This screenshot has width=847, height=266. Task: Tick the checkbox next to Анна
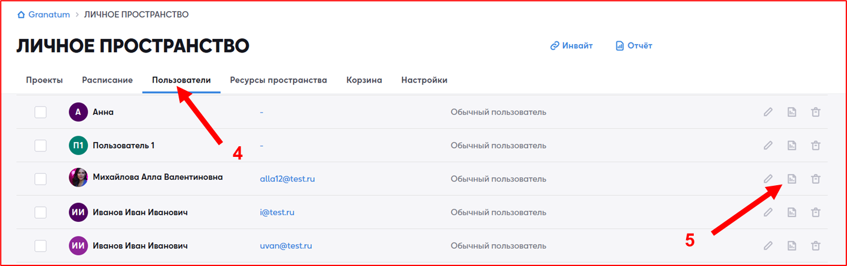tap(41, 112)
